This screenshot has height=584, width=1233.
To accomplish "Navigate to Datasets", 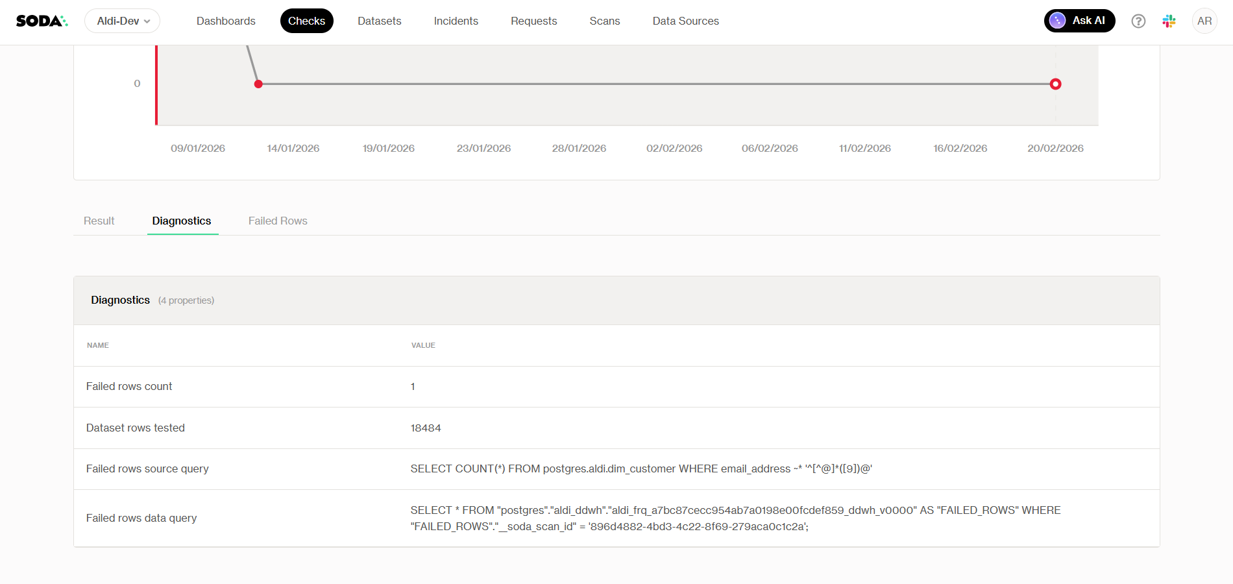I will [379, 21].
